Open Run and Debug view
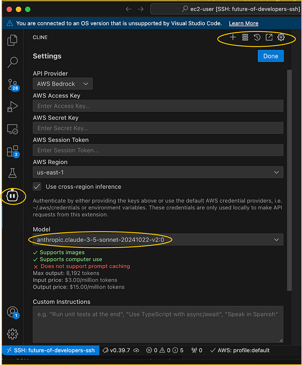Viewport: 302px width, 365px height. [13, 107]
